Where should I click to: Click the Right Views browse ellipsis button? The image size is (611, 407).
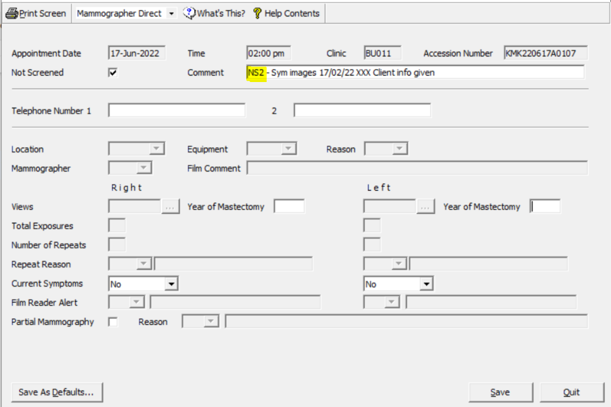[171, 207]
